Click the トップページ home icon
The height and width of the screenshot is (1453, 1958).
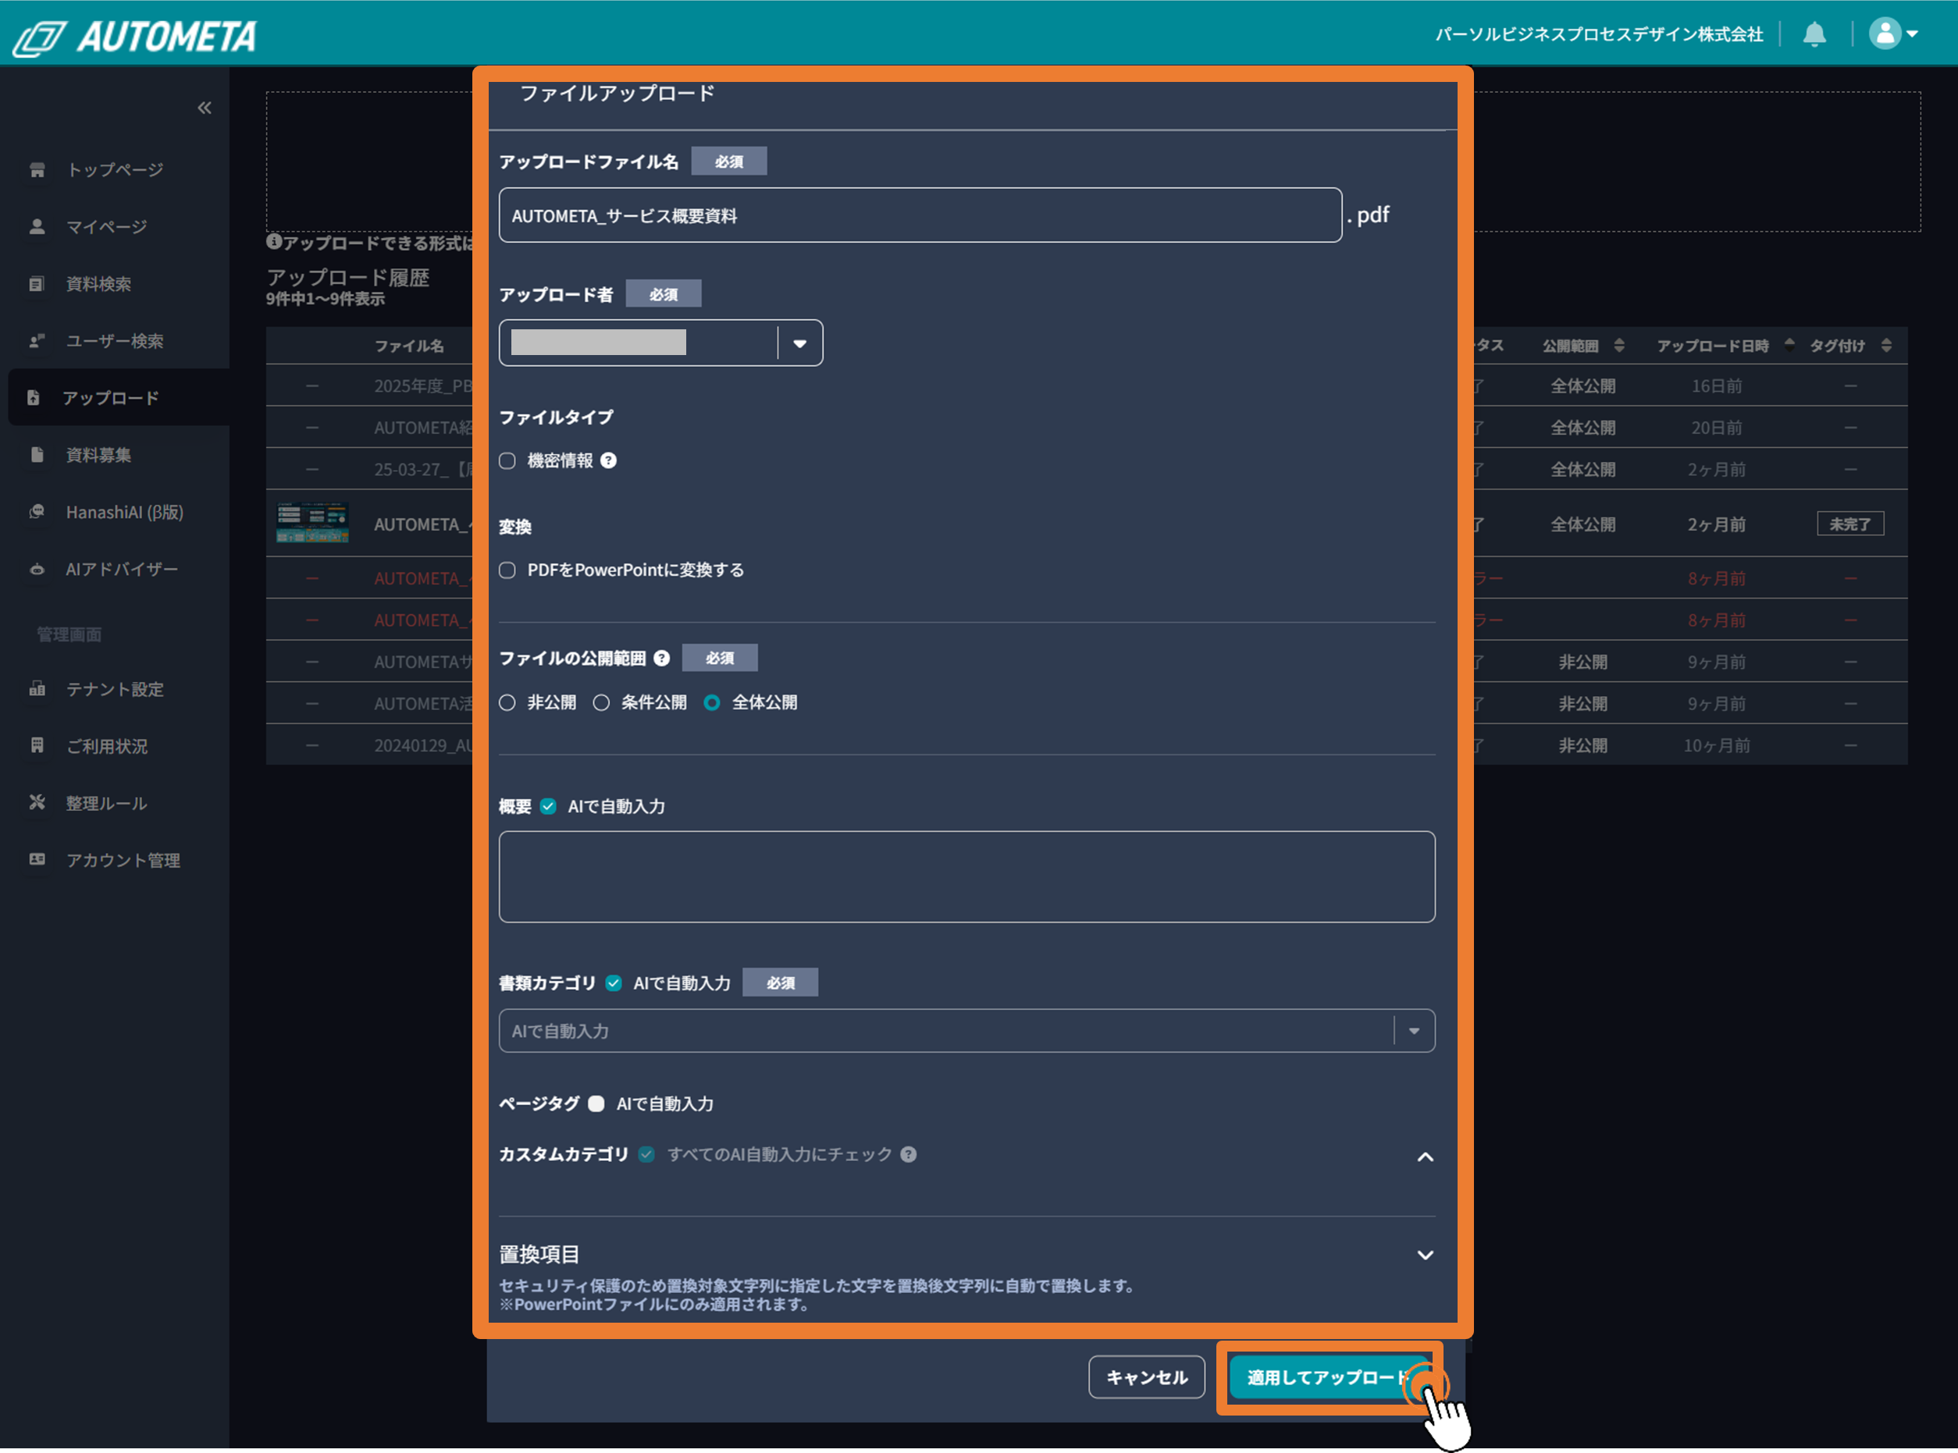(37, 170)
